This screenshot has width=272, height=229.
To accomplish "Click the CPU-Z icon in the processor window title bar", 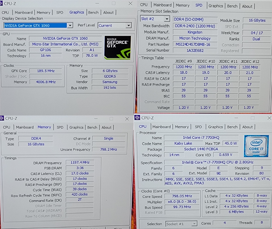I will click(x=137, y=118).
